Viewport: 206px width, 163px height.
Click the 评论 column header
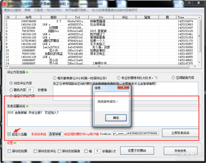(125, 17)
